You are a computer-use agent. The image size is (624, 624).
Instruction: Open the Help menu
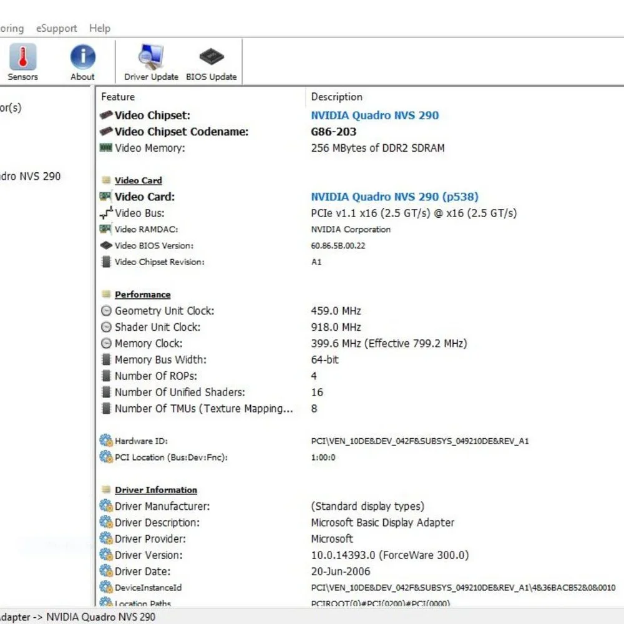99,28
